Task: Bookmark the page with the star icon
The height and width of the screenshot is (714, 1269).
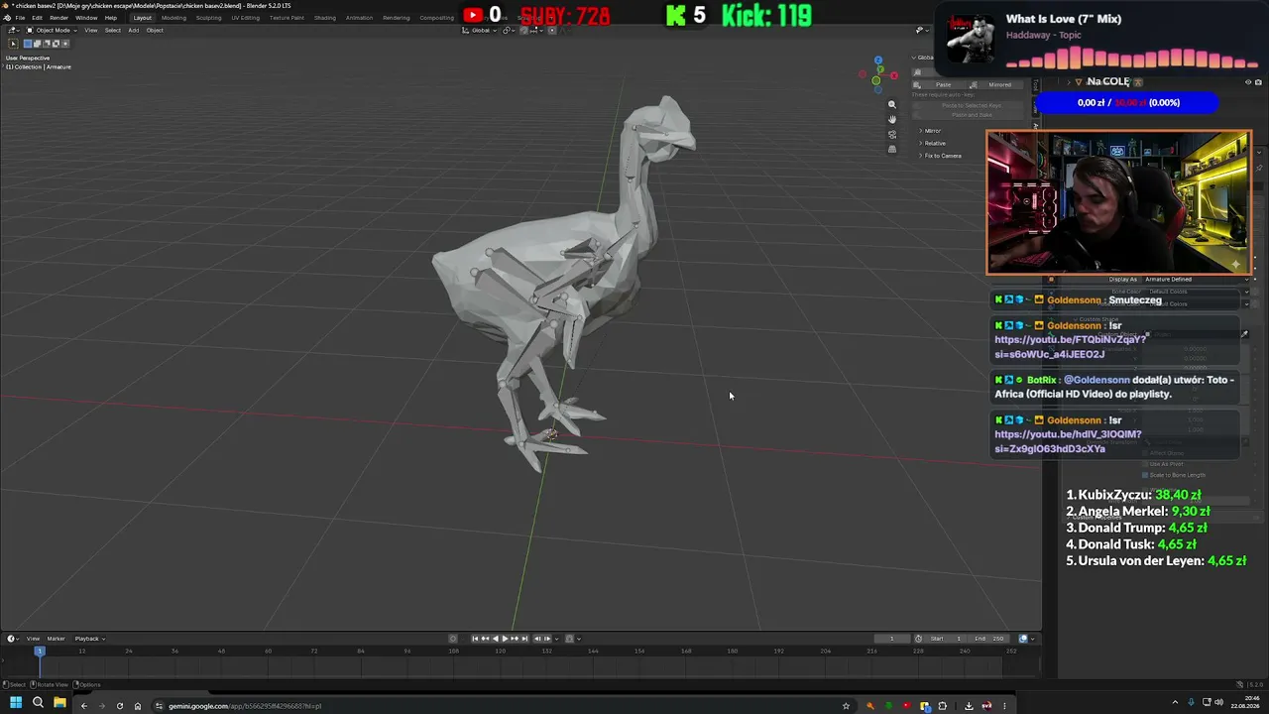Action: 846,706
